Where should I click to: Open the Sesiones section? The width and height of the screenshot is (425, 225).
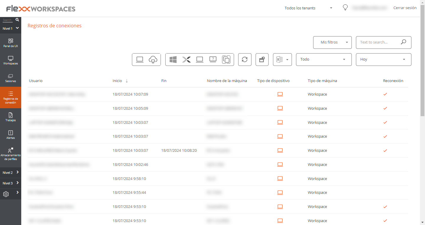(11, 78)
